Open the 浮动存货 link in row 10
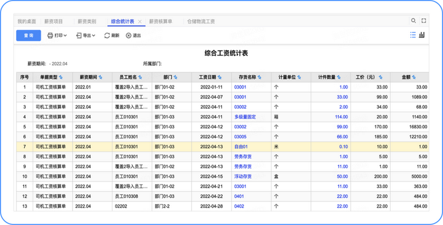Viewport: 443px width, 225px height. point(242,176)
